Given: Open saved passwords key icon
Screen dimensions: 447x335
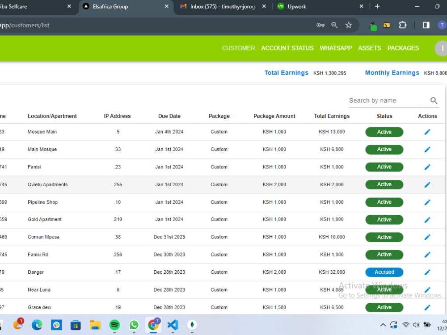Looking at the screenshot, I should click(320, 25).
